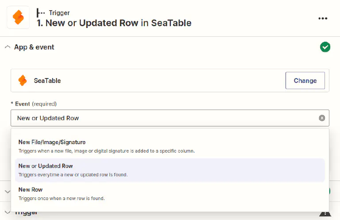This screenshot has width=340, height=220.
Task: Select the New File/Image/Signature event option
Action: (x=52, y=142)
